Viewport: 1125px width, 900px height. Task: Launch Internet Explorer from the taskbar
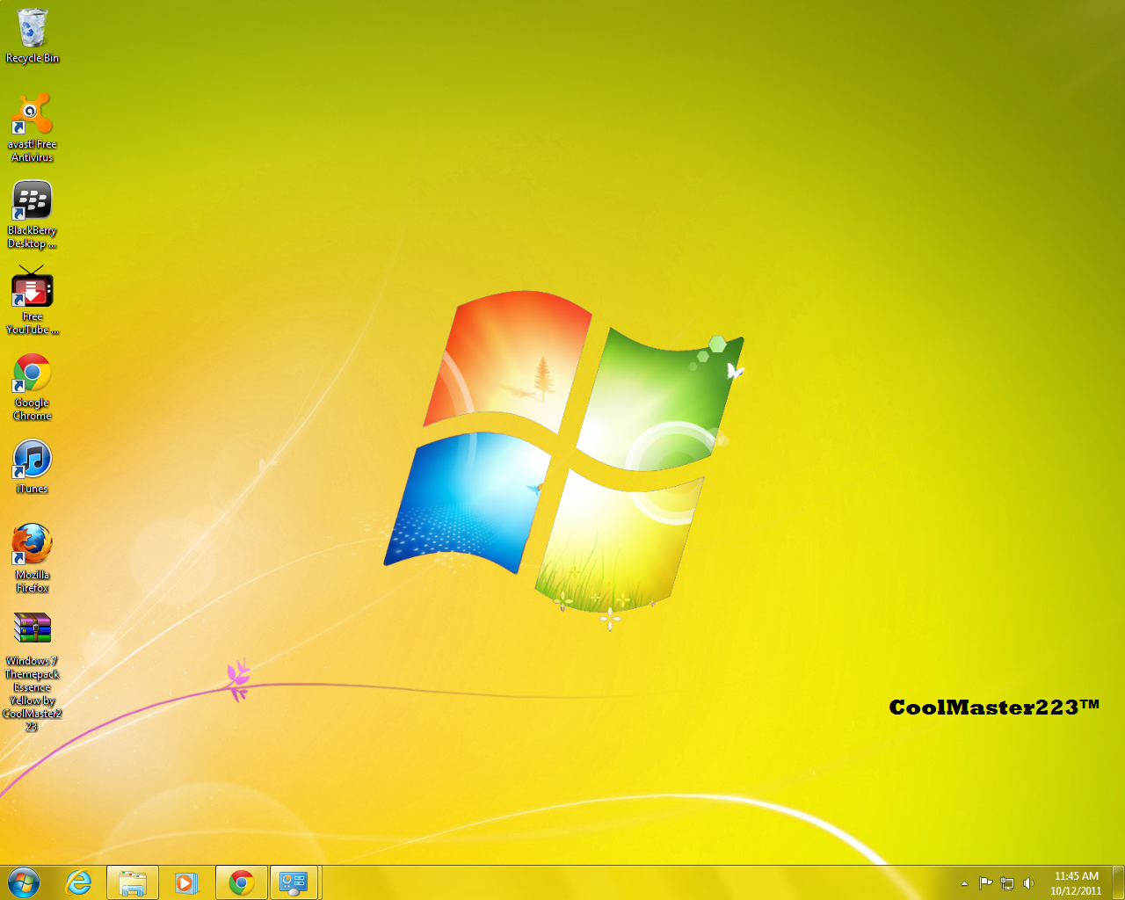[79, 882]
